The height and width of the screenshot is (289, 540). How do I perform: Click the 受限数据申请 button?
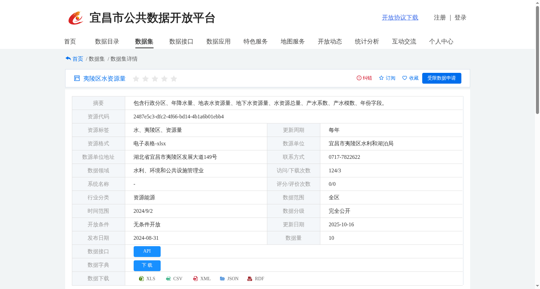pos(441,78)
